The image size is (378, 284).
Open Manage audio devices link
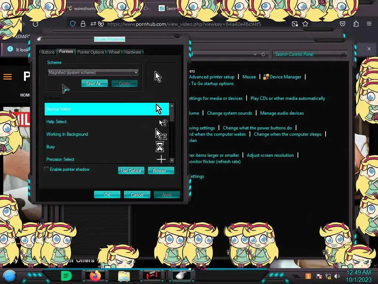[x=282, y=113]
